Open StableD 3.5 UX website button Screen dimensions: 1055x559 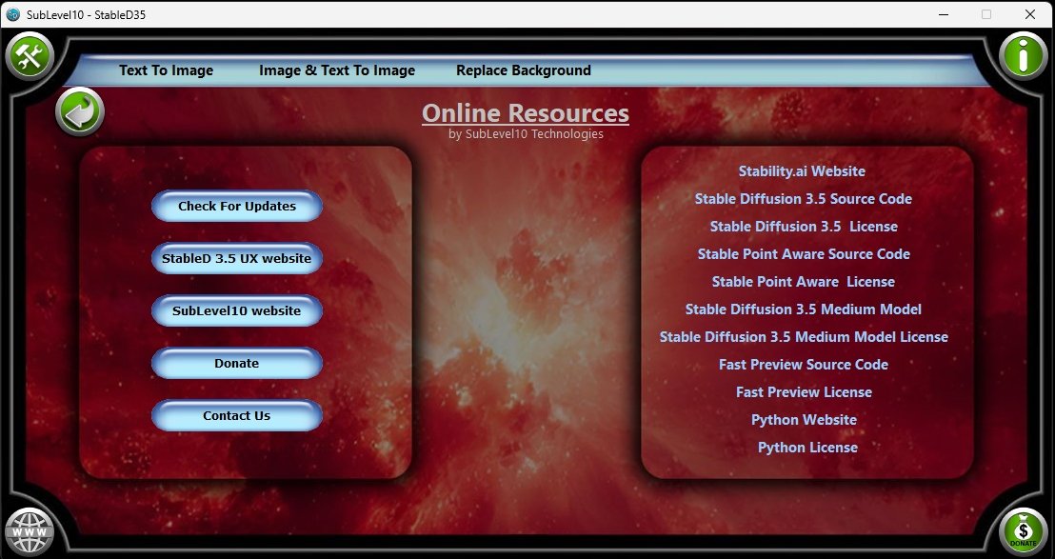[x=237, y=258]
